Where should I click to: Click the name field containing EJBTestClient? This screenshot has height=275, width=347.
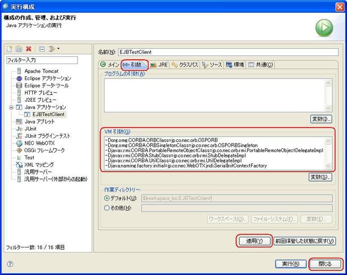click(x=228, y=52)
